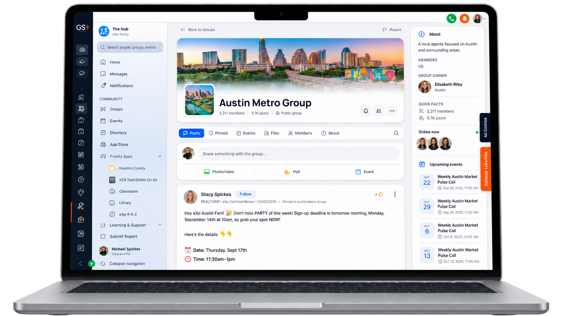Click the invite members person-plus icon
Screen dimensions: 562x316
pyautogui.click(x=379, y=111)
